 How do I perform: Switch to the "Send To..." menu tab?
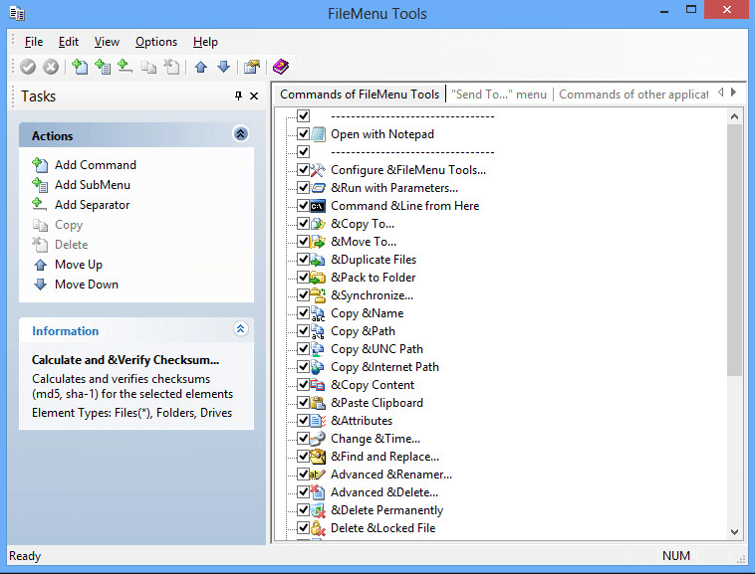click(499, 95)
